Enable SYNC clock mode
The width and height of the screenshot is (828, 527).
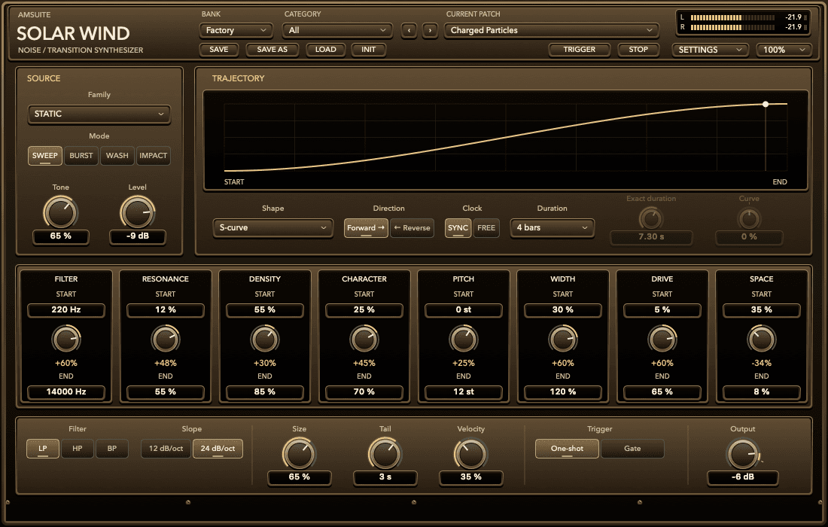(458, 228)
